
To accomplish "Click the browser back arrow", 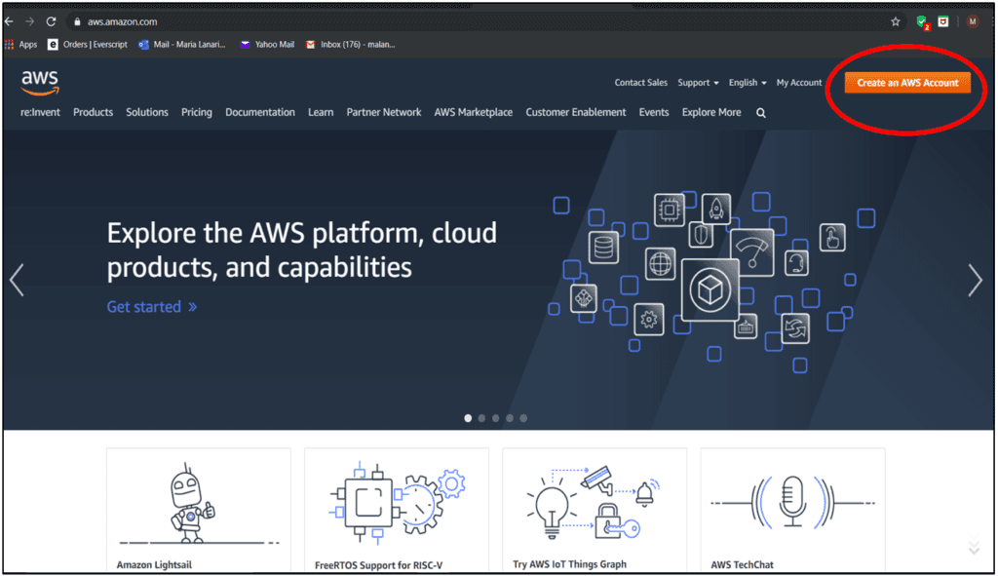I will click(9, 21).
